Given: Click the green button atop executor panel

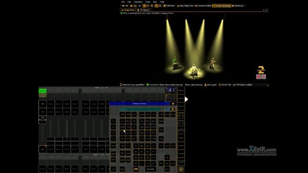Looking at the screenshot, I should (x=43, y=91).
